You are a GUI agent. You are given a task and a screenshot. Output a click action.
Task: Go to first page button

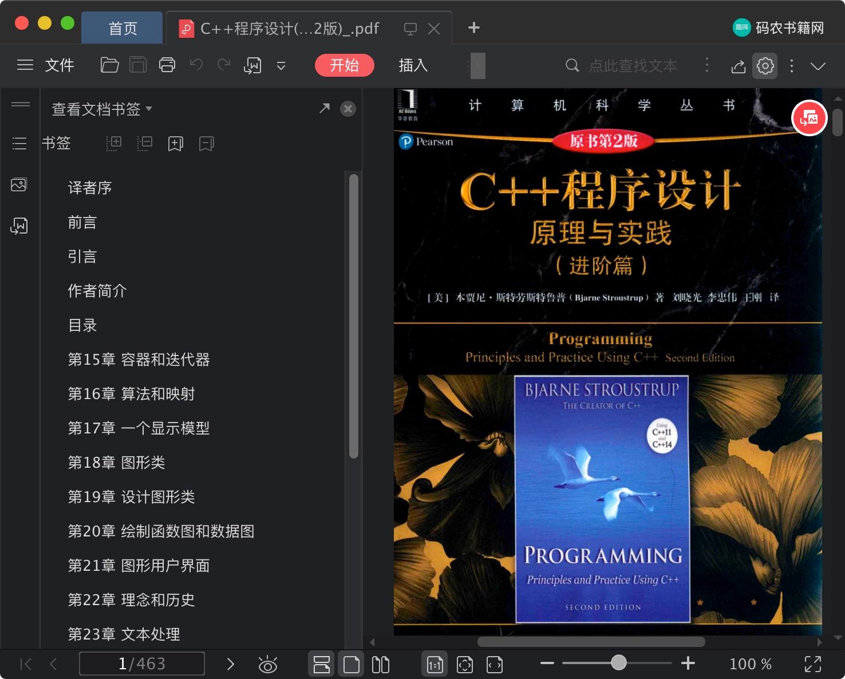[x=26, y=664]
